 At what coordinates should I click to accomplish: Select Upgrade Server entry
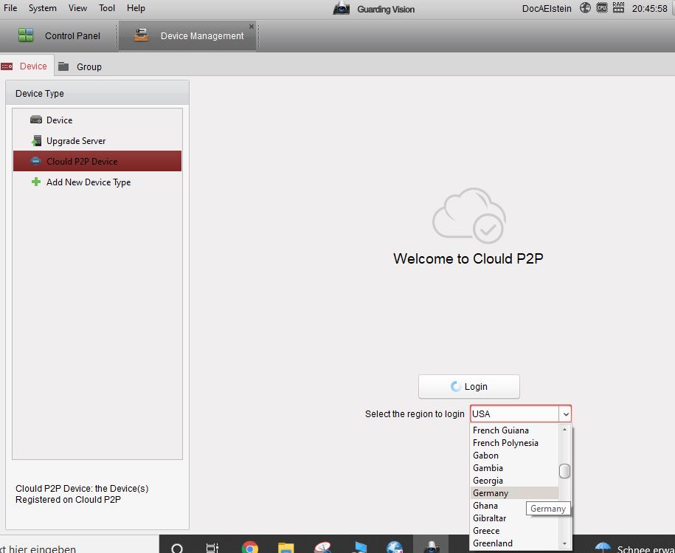click(97, 141)
